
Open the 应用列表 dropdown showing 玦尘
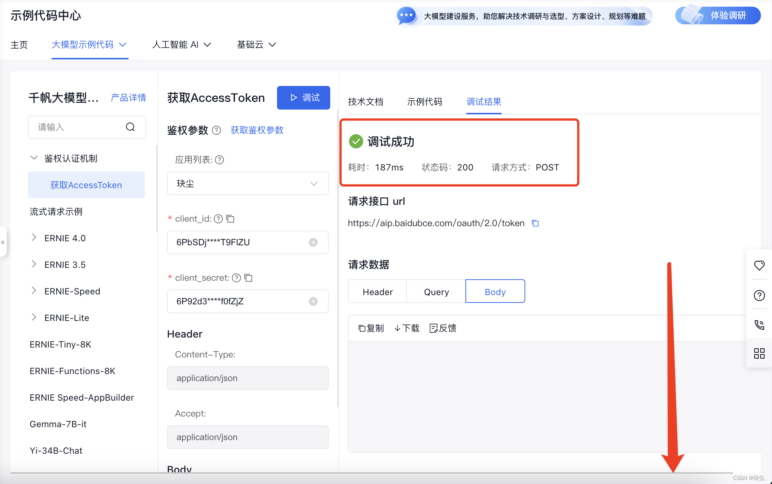click(247, 183)
